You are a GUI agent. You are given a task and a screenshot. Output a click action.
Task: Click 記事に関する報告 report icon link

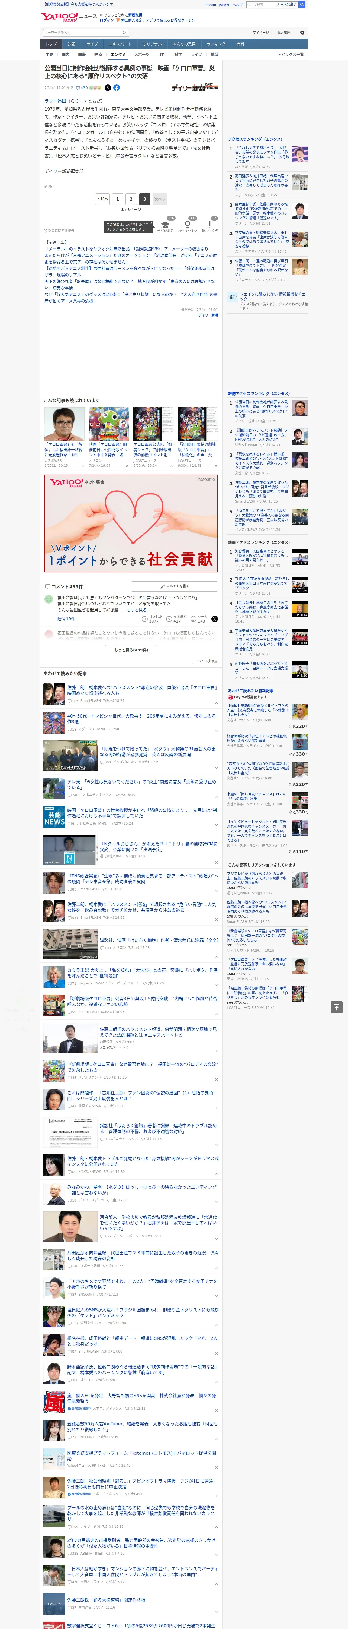point(59,230)
